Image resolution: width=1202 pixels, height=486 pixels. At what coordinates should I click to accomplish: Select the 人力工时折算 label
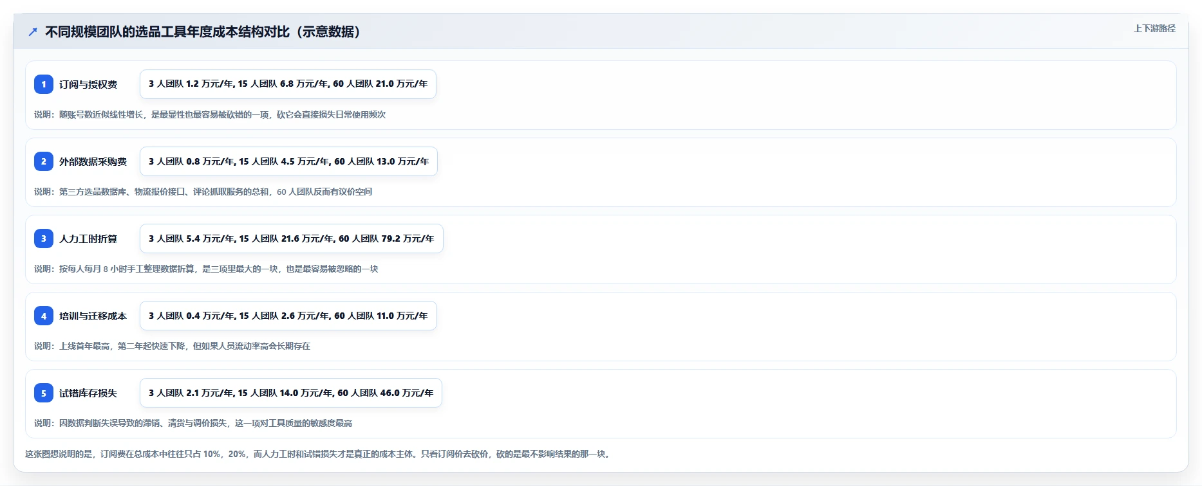(88, 239)
